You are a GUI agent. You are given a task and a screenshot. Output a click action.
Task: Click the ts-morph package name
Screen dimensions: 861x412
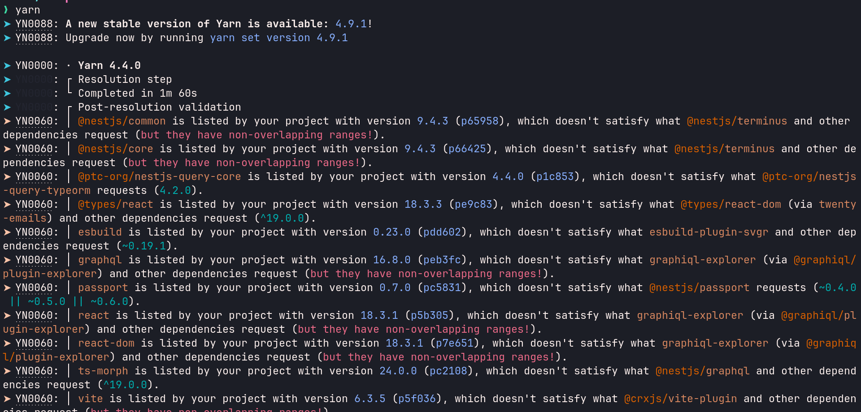pyautogui.click(x=103, y=371)
